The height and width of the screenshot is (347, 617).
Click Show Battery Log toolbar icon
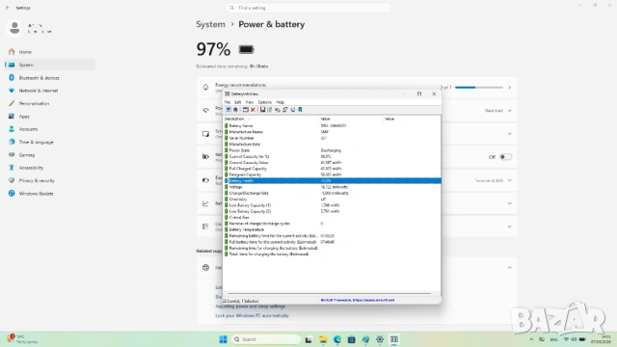click(235, 110)
